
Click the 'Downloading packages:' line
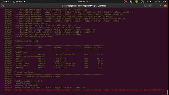point(26,85)
